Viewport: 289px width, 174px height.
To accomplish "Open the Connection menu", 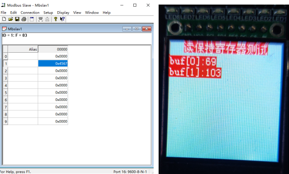I will [x=30, y=12].
